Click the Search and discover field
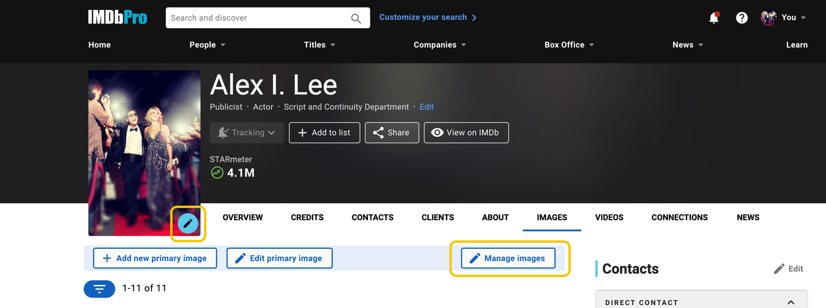Image resolution: width=826 pixels, height=308 pixels. coord(259,18)
